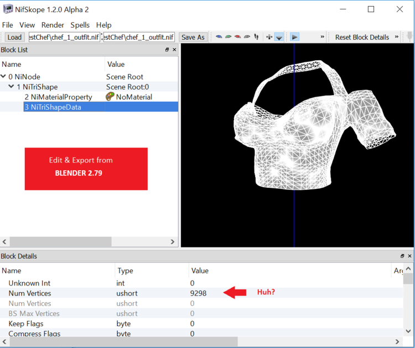Click the Scene Root:0 value cell
The image size is (415, 348).
[x=128, y=87]
